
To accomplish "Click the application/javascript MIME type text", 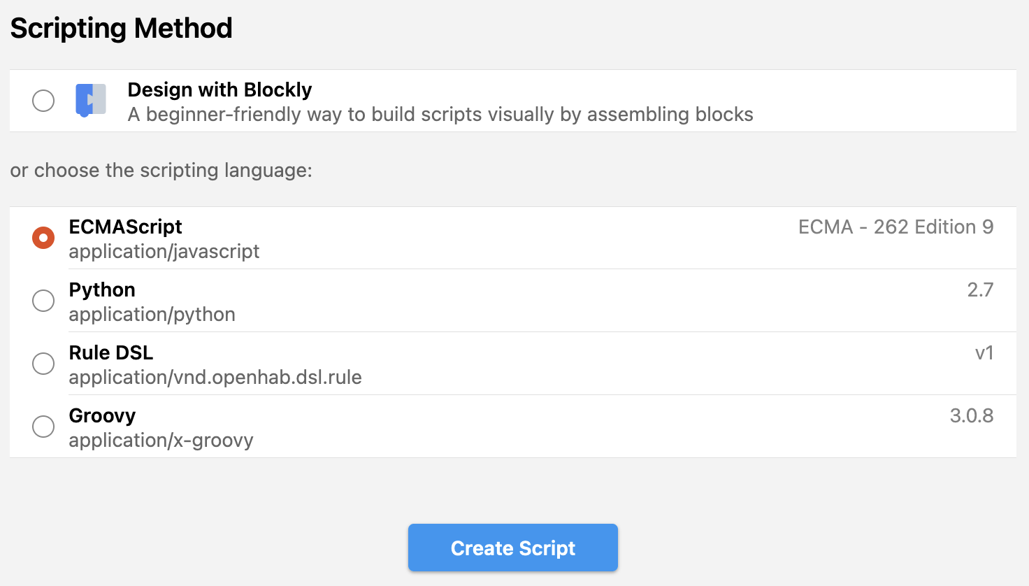I will coord(164,252).
